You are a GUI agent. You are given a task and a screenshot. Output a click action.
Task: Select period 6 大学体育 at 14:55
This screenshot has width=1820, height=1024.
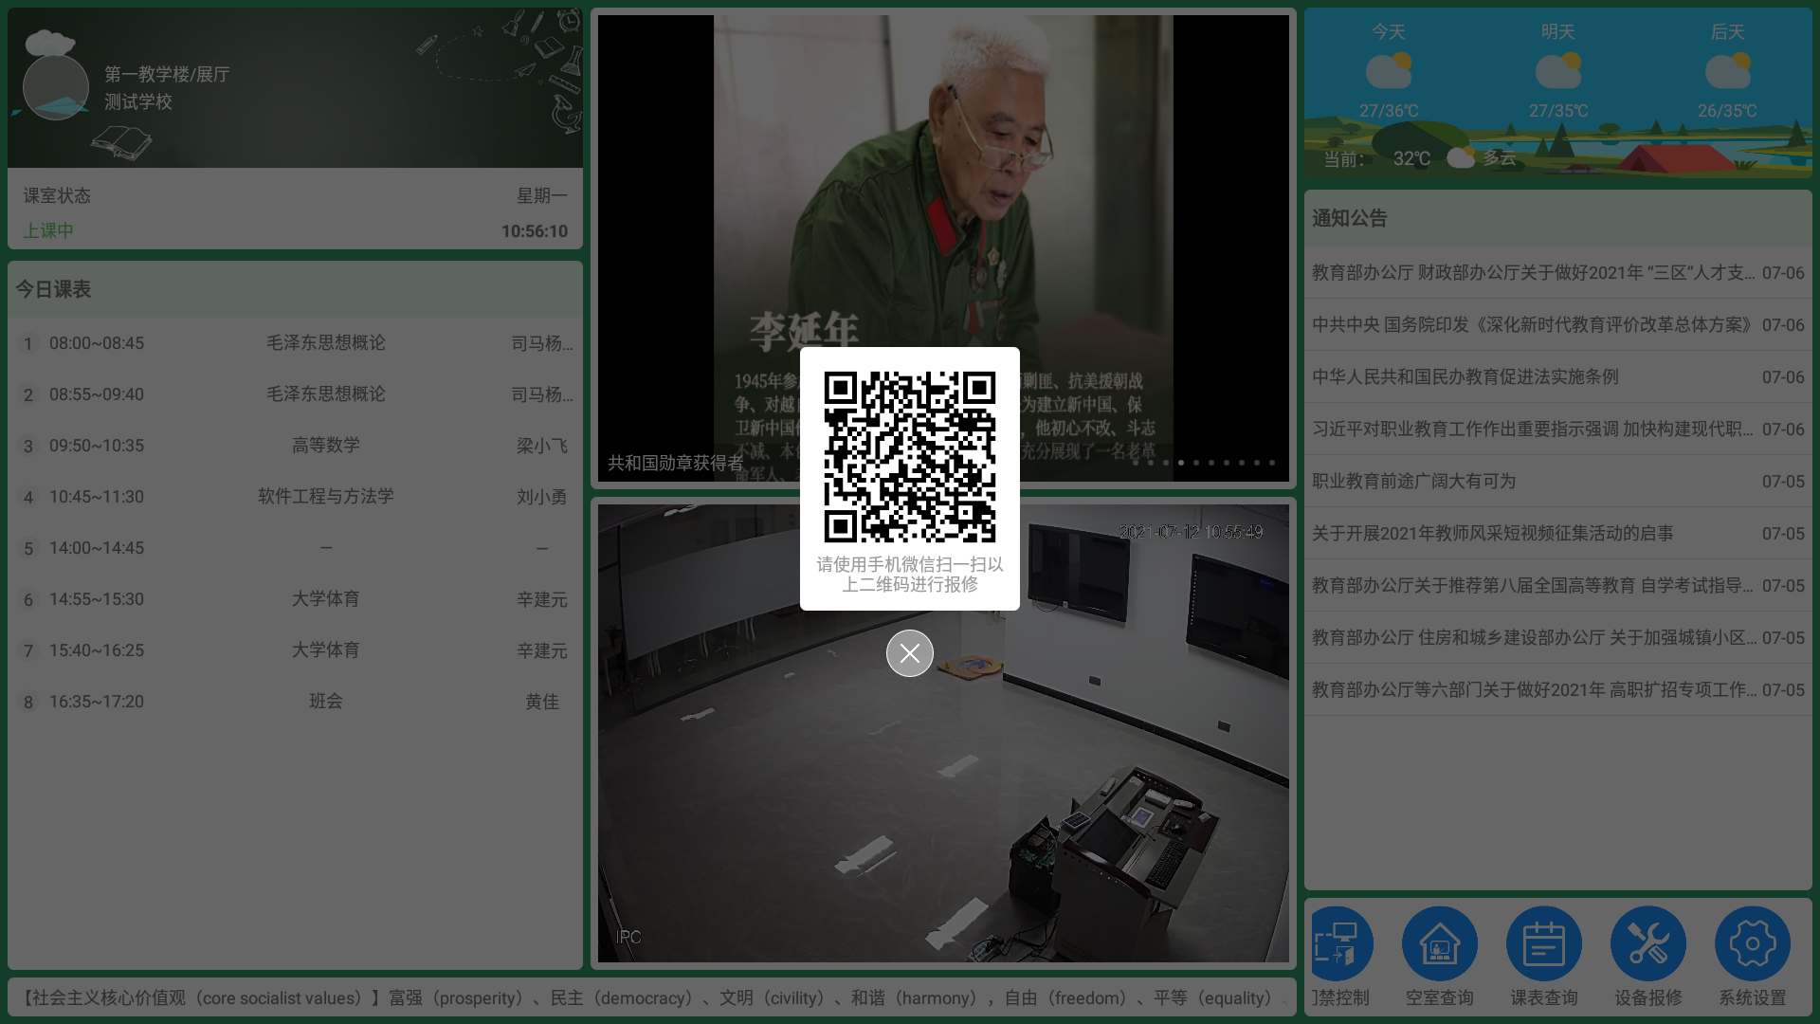click(295, 599)
